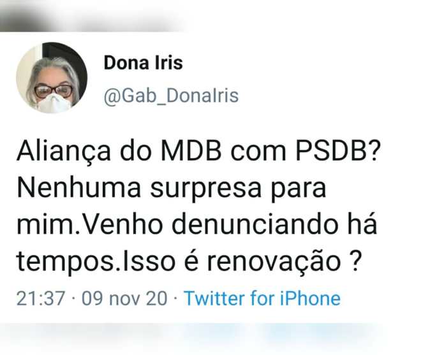444x355 pixels.
Task: Click the blurred header bar at top
Action: 93,15
